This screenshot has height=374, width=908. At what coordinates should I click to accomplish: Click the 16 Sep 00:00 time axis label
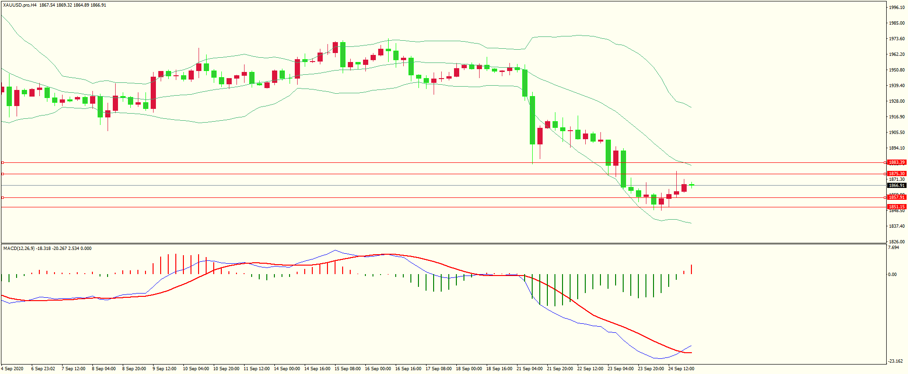(378, 369)
